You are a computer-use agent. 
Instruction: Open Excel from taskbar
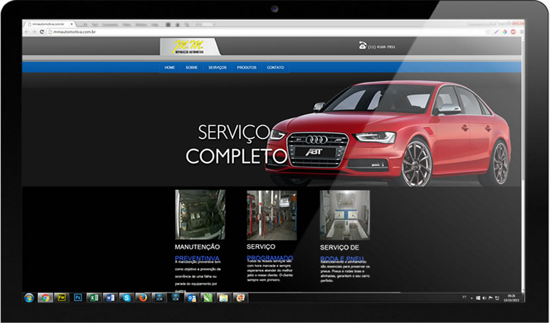(x=94, y=298)
